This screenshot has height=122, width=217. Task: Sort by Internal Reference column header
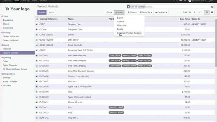48,19
